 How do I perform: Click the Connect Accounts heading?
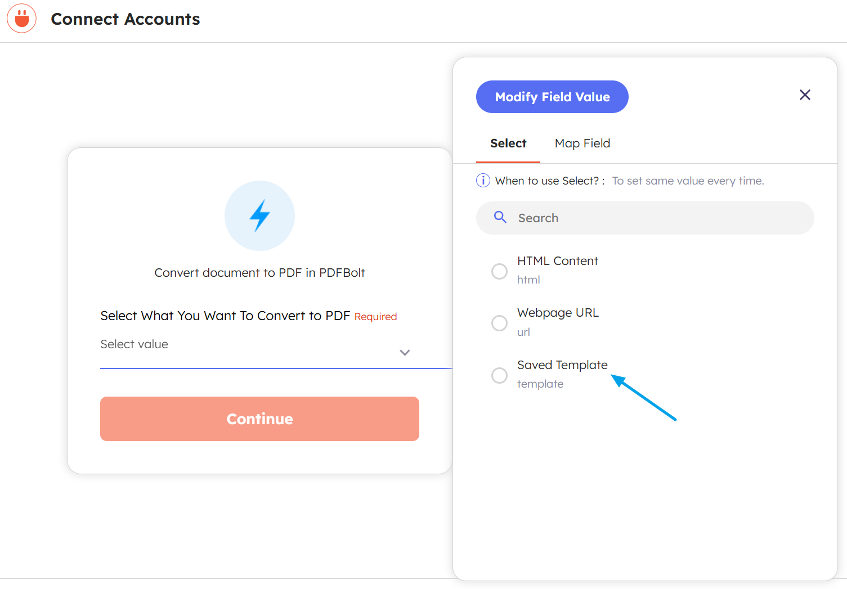click(x=125, y=19)
